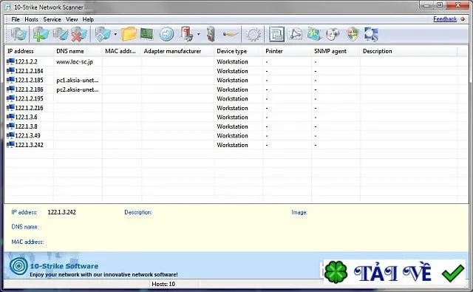This screenshot has height=292, width=473.
Task: Open the network diagram triangle icon
Action: tap(296, 34)
